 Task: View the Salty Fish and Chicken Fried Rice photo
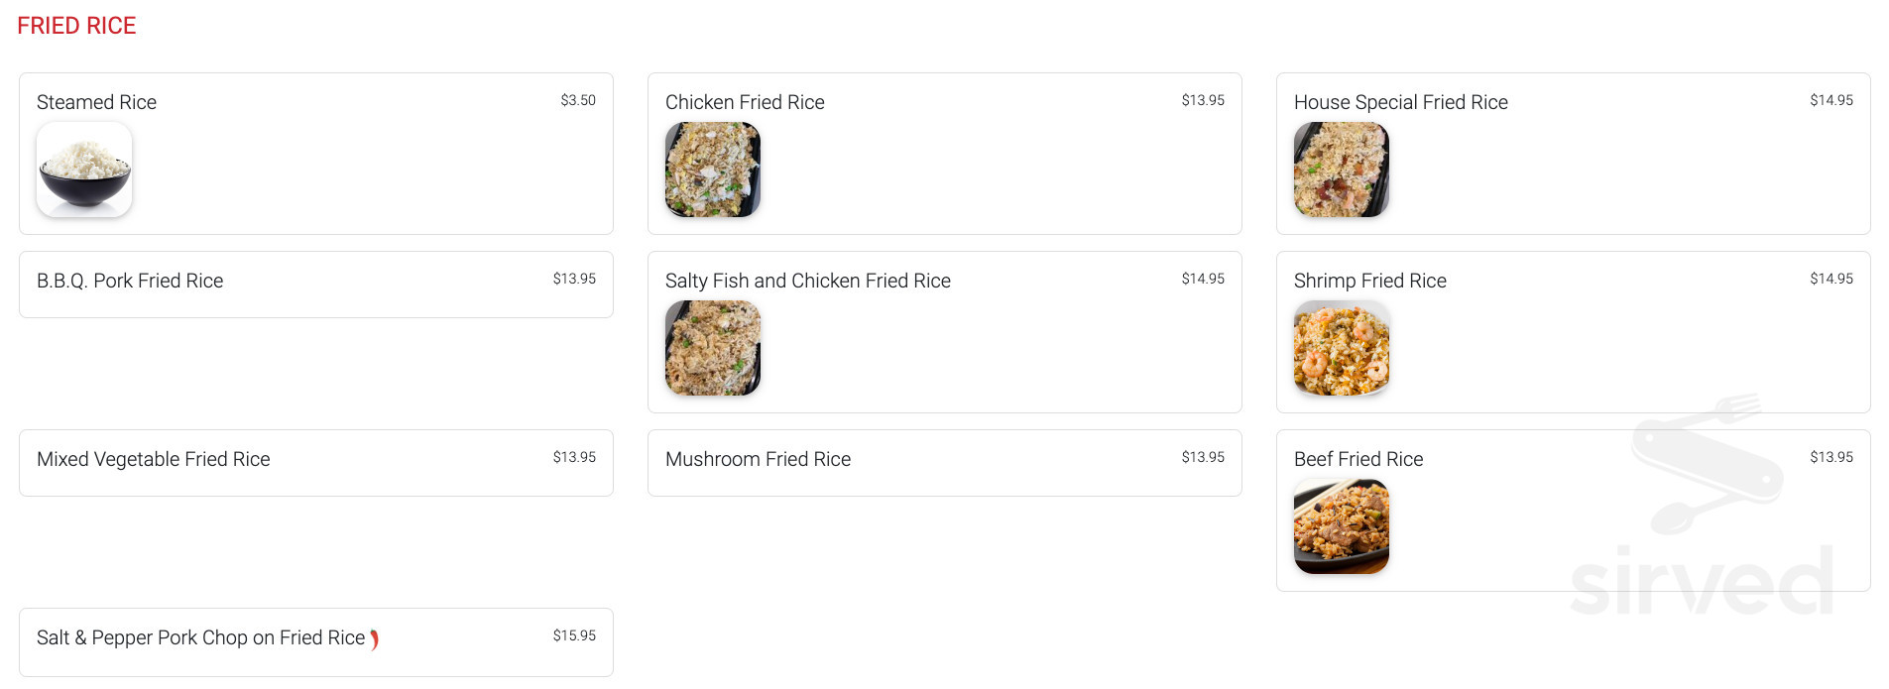pyautogui.click(x=712, y=348)
